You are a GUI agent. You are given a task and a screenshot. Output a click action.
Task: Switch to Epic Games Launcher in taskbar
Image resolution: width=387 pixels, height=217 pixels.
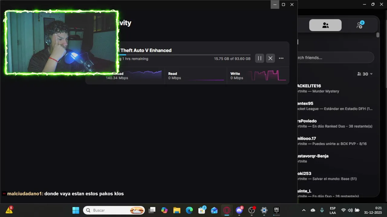tap(276, 210)
